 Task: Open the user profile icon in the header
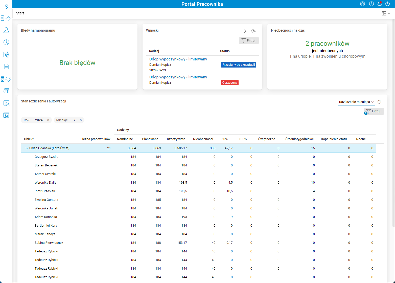(362, 4)
